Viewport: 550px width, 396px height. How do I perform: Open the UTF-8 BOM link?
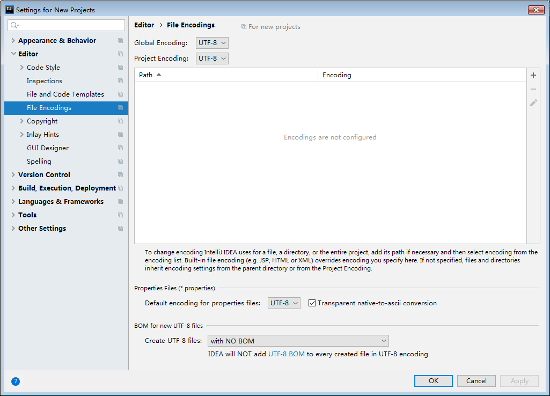pos(286,354)
